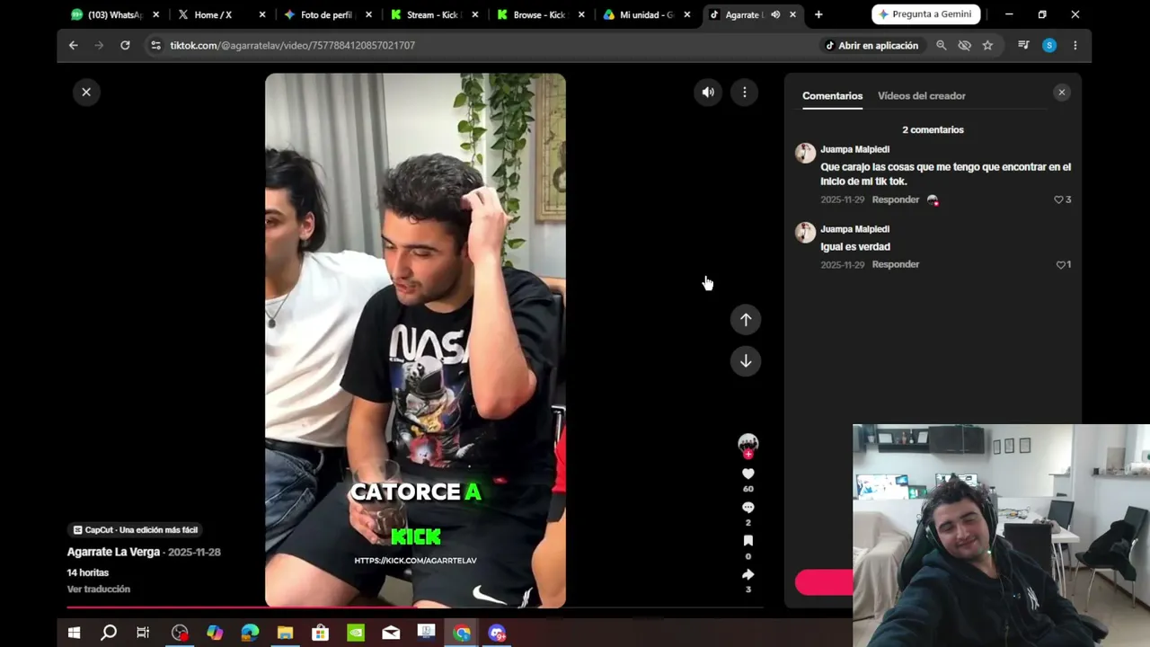Go back to the previous page
1150x647 pixels.
[x=74, y=45]
